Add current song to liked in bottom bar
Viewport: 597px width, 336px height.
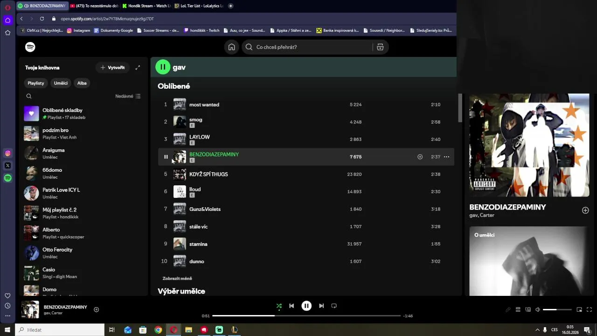96,309
